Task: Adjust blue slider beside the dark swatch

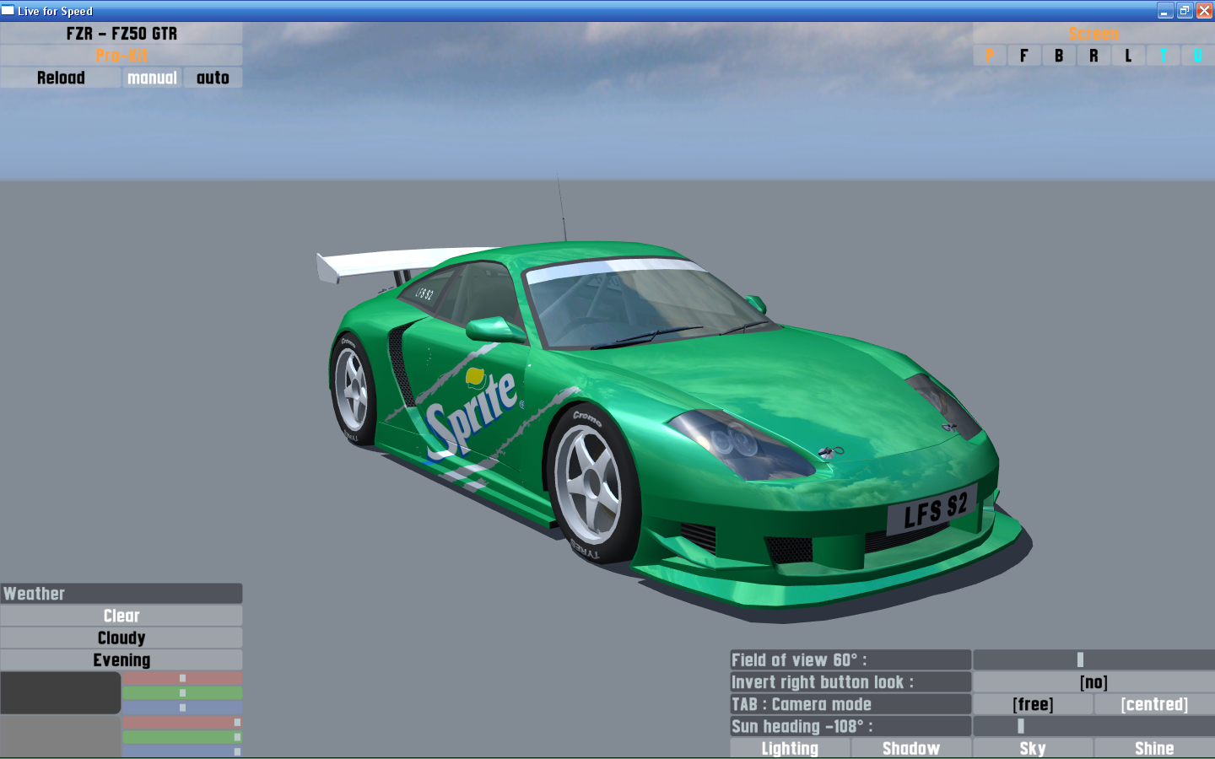Action: click(182, 708)
